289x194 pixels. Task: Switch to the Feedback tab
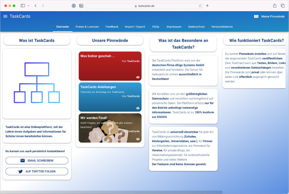tap(112, 27)
